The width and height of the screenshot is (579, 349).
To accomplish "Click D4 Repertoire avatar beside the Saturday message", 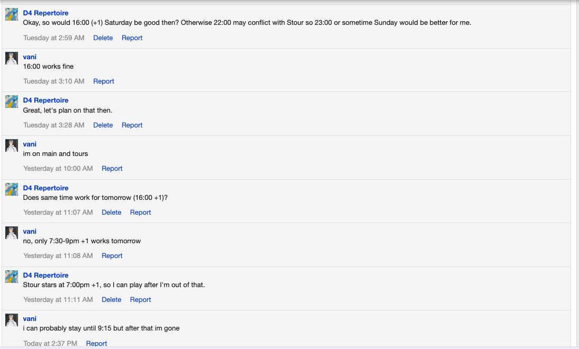I will click(12, 14).
